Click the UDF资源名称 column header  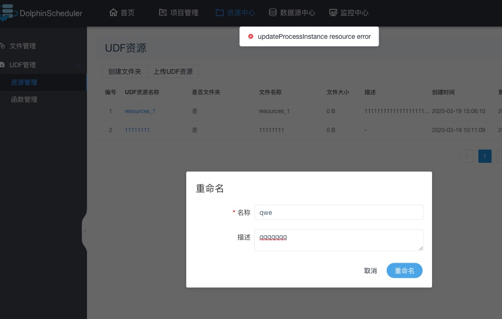point(142,92)
